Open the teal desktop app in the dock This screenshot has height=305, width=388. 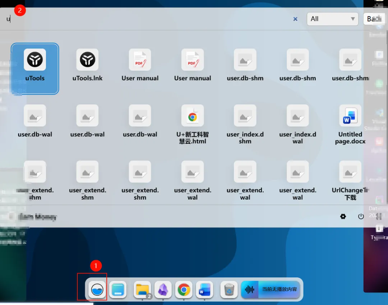coord(118,290)
